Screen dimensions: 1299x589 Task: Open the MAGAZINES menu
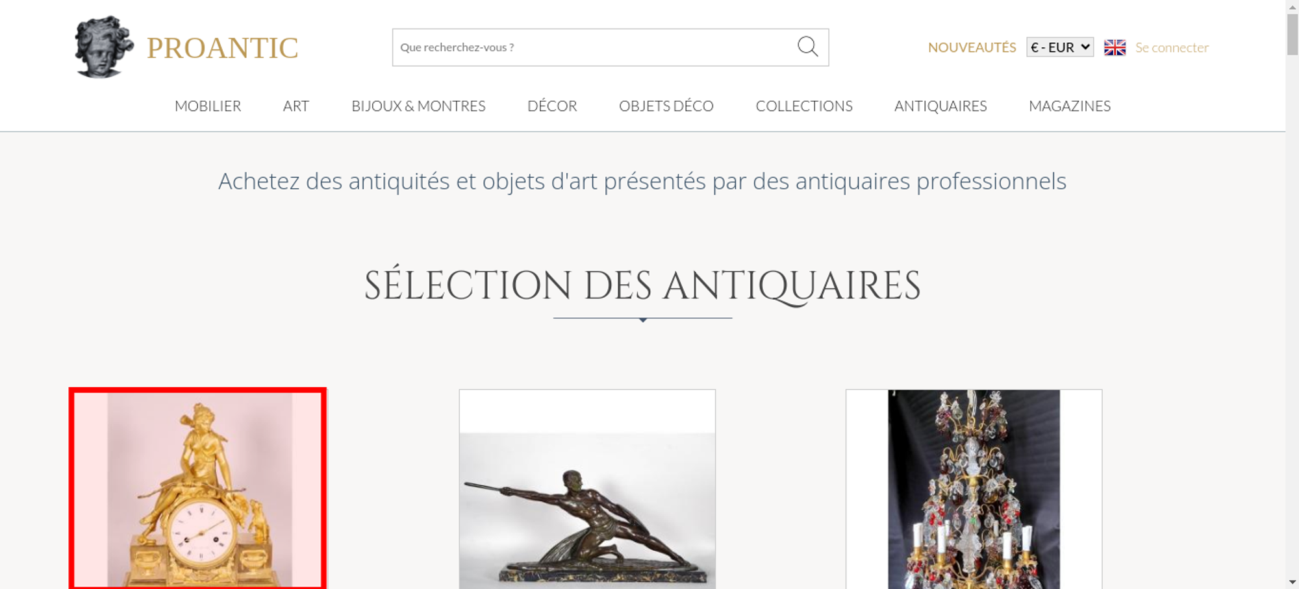tap(1070, 106)
